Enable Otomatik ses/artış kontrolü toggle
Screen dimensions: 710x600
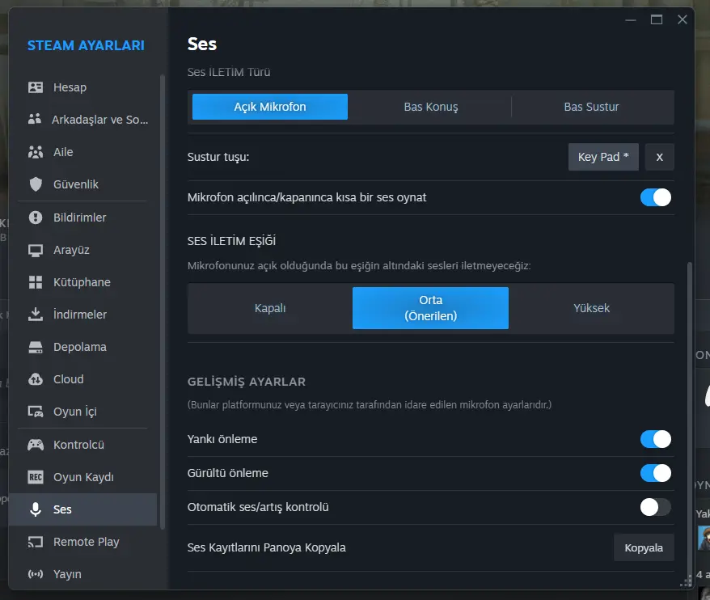tap(655, 507)
